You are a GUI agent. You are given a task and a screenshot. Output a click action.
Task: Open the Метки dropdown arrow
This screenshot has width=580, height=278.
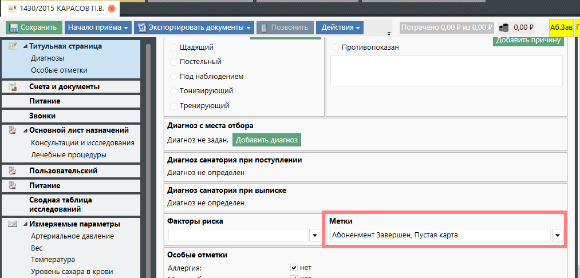(x=558, y=235)
